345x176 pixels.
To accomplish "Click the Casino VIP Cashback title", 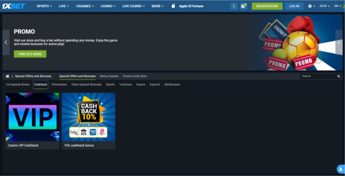I will (x=23, y=145).
